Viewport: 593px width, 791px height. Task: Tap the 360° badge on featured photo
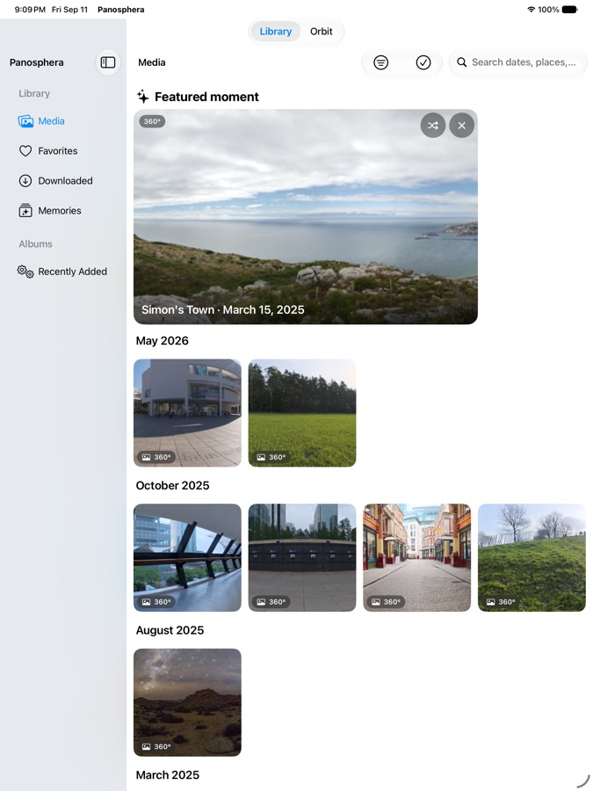(152, 121)
